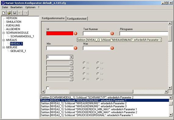Click the horizontal scrollbar thumb of the mask

click(101, 92)
